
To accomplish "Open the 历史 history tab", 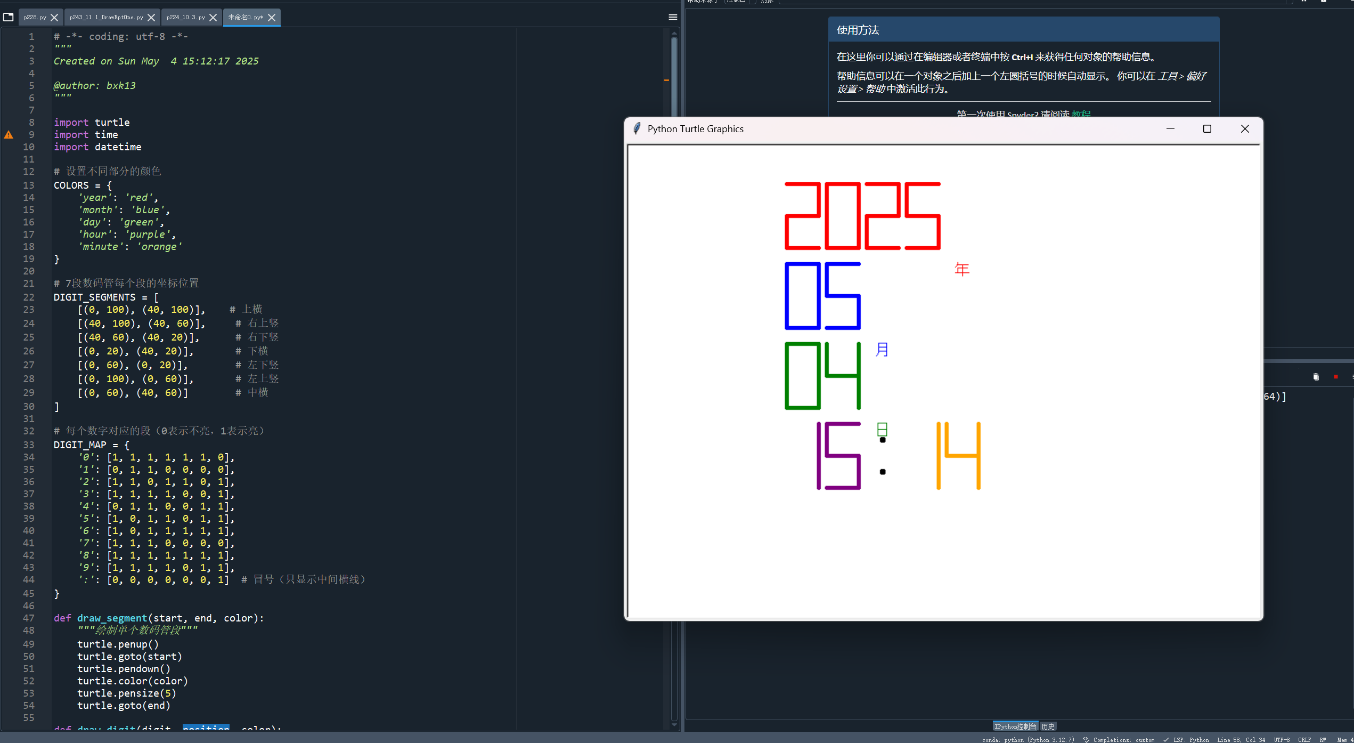I will click(1048, 726).
